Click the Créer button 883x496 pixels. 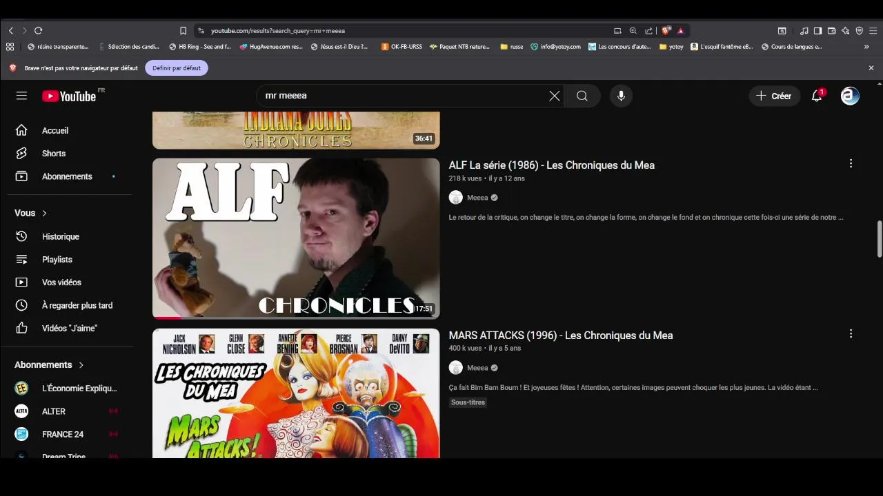(x=774, y=96)
